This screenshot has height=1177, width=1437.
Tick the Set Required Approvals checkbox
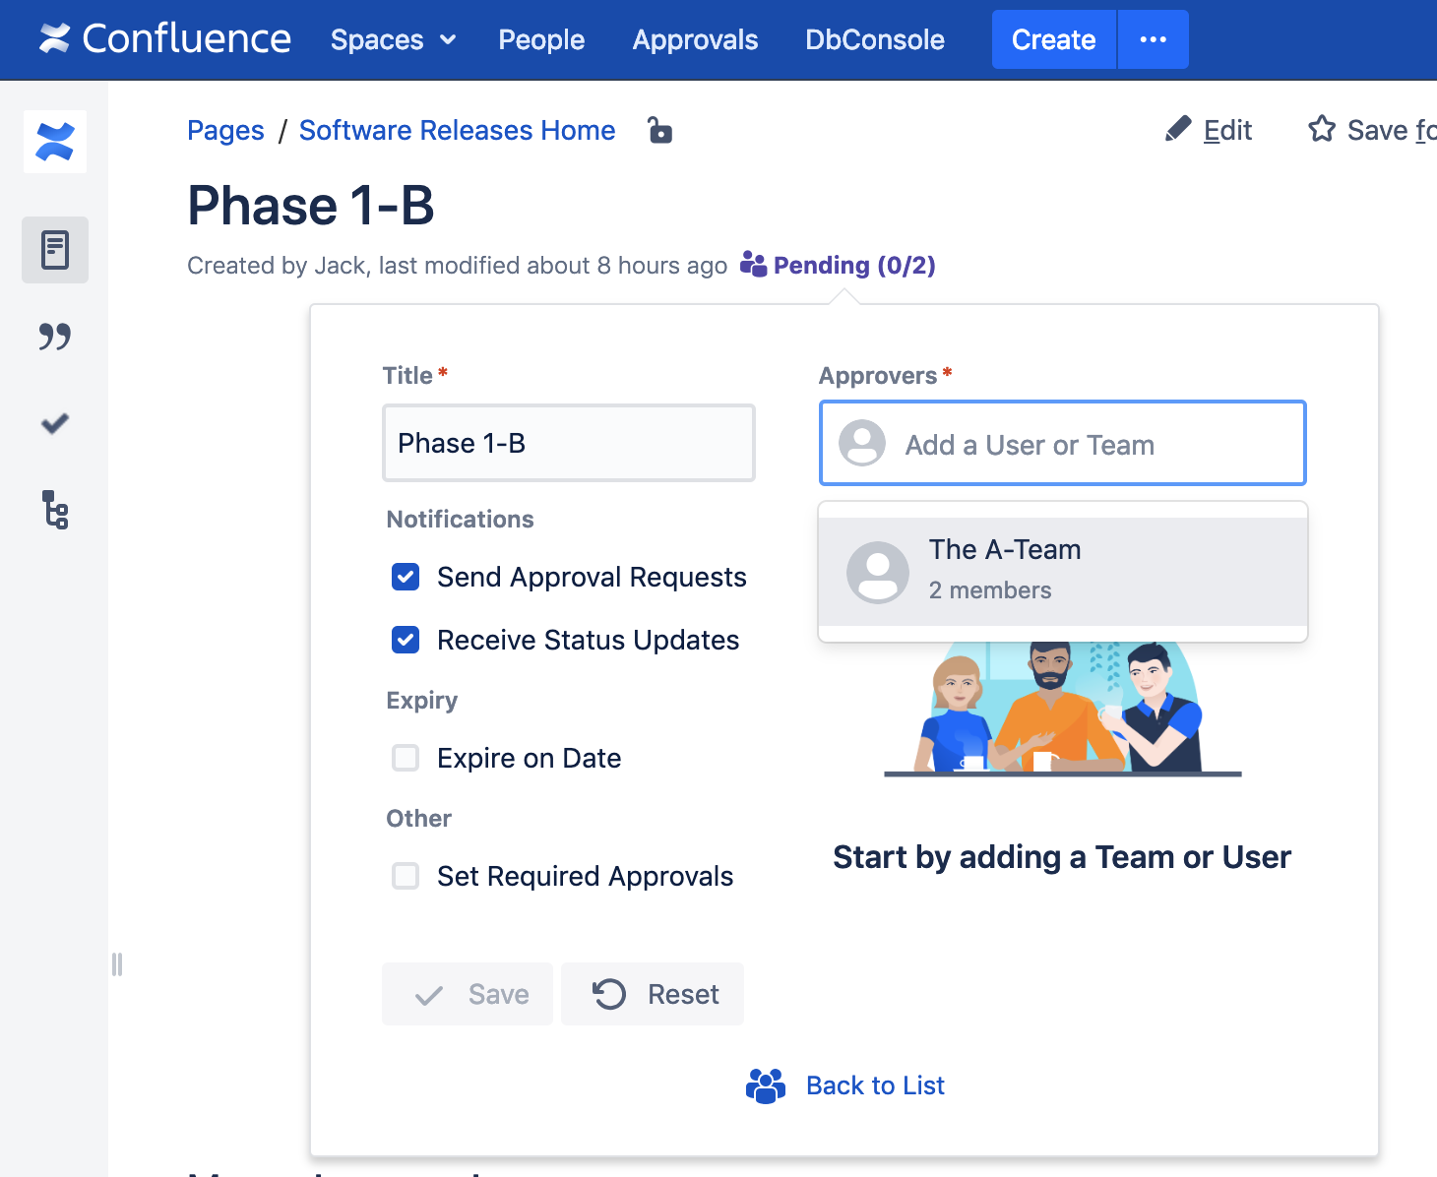click(x=406, y=876)
